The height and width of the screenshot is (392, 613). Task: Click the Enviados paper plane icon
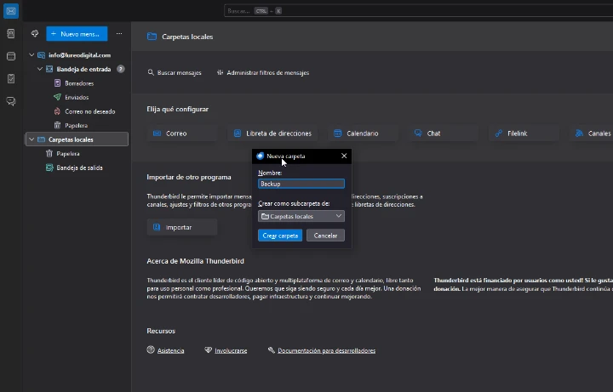[58, 97]
